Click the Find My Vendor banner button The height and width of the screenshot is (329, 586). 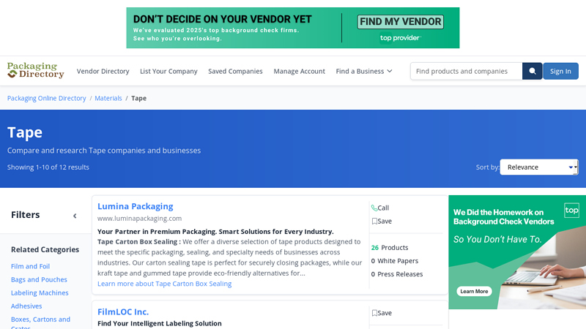[x=400, y=22]
